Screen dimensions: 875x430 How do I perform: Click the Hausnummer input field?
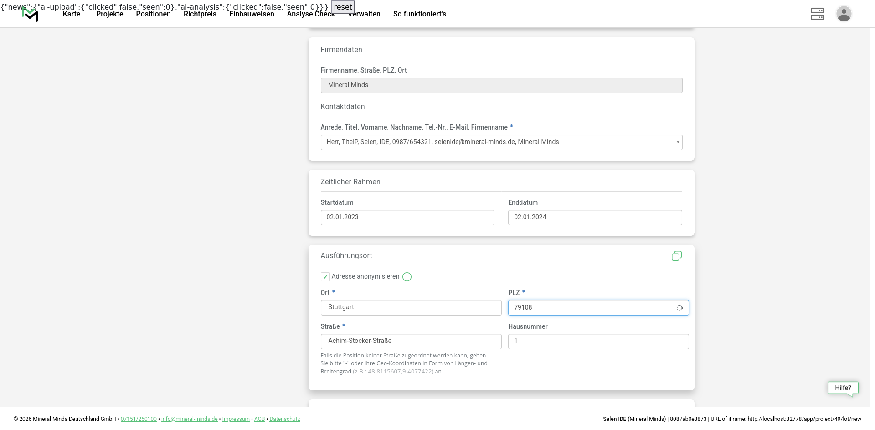(x=598, y=342)
